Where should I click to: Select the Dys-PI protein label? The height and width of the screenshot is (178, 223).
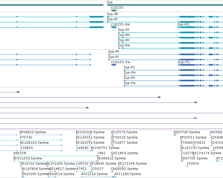[x=113, y=57]
